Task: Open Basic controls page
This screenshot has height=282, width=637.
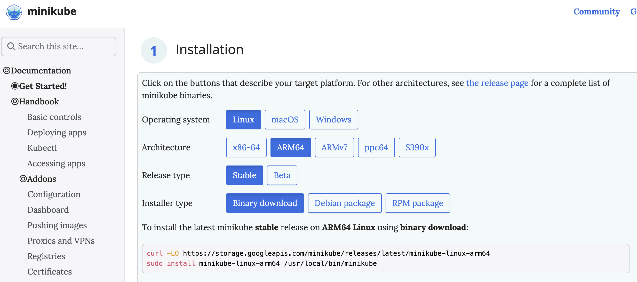Action: click(x=54, y=117)
